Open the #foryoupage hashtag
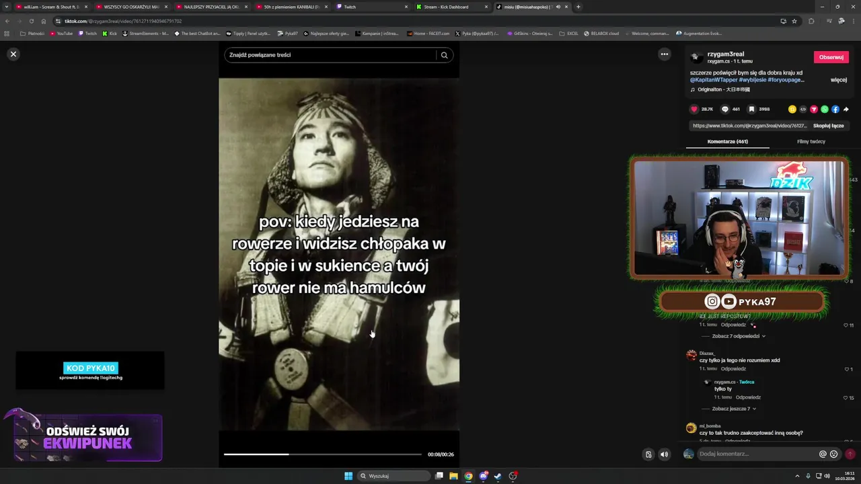The image size is (861, 484). click(786, 80)
